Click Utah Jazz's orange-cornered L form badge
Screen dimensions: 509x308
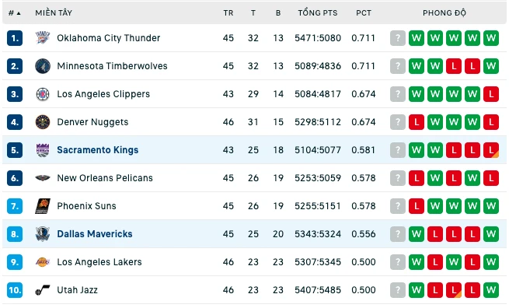[454, 290]
